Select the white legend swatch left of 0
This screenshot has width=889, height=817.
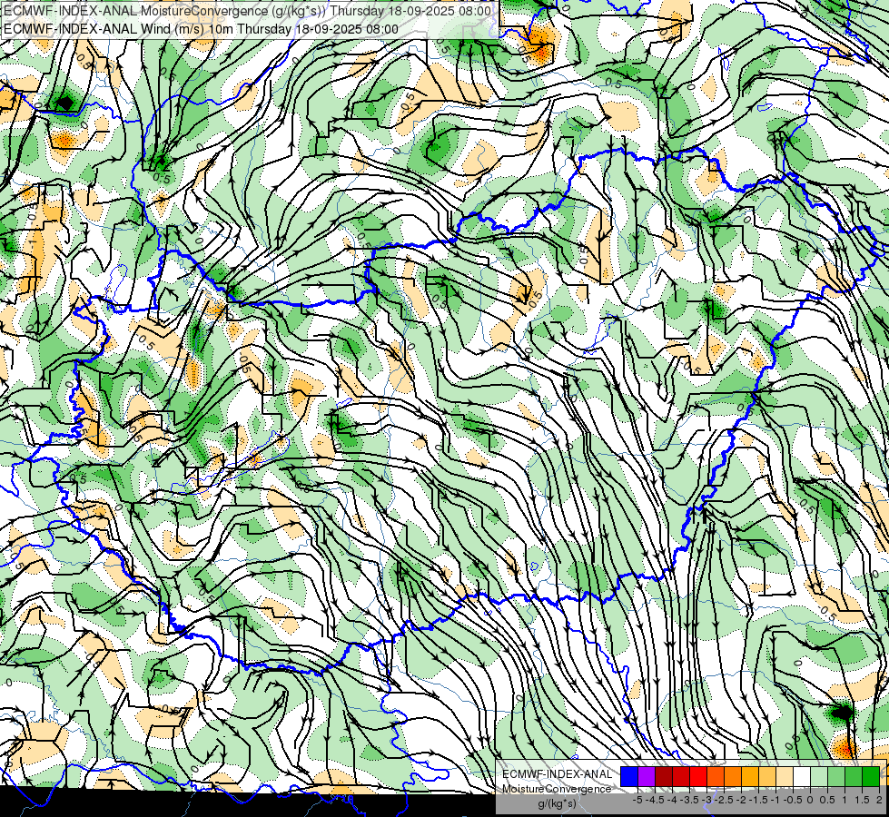click(802, 777)
